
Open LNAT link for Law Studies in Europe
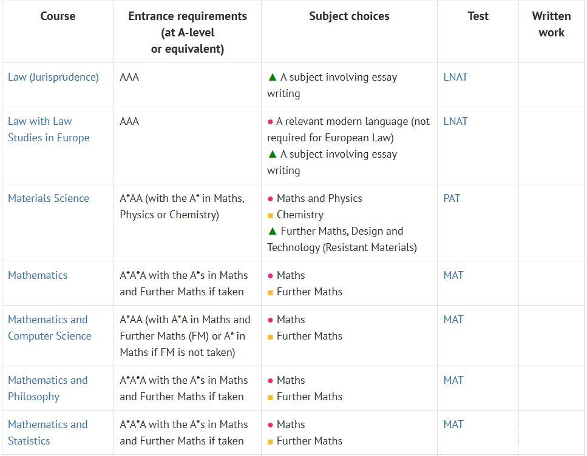click(x=455, y=121)
